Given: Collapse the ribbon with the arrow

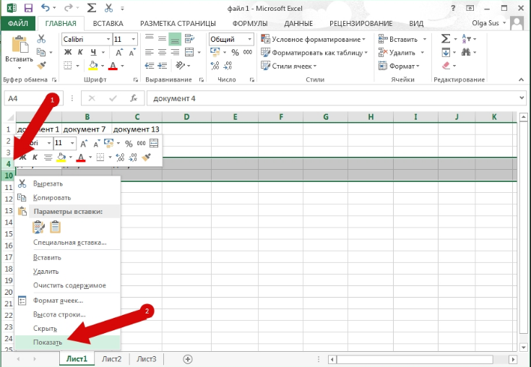Looking at the screenshot, I should (x=521, y=79).
